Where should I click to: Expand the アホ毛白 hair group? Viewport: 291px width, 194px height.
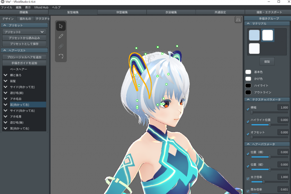click(5, 99)
